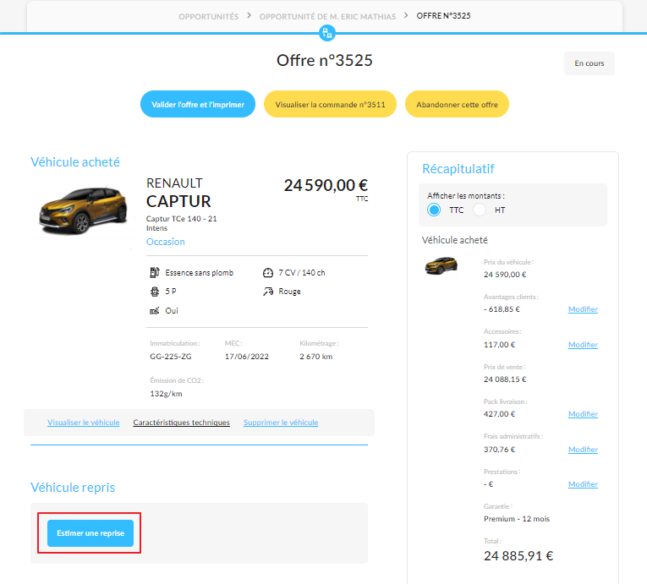Click registration GG-225-ZG
The width and height of the screenshot is (647, 584).
tap(170, 357)
